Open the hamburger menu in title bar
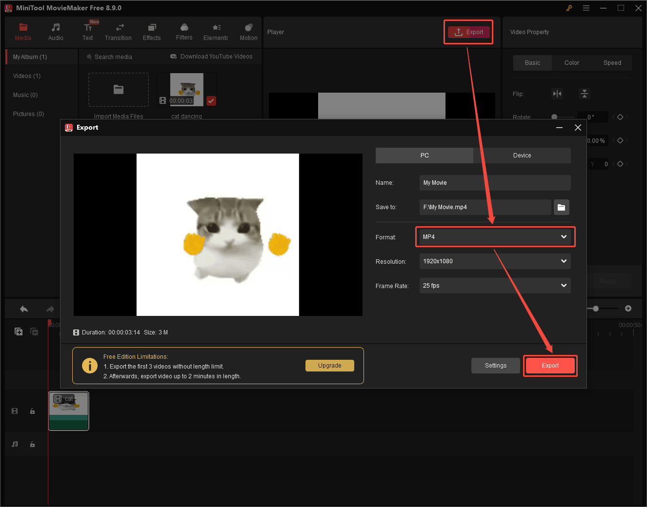Image resolution: width=647 pixels, height=507 pixels. coord(586,8)
